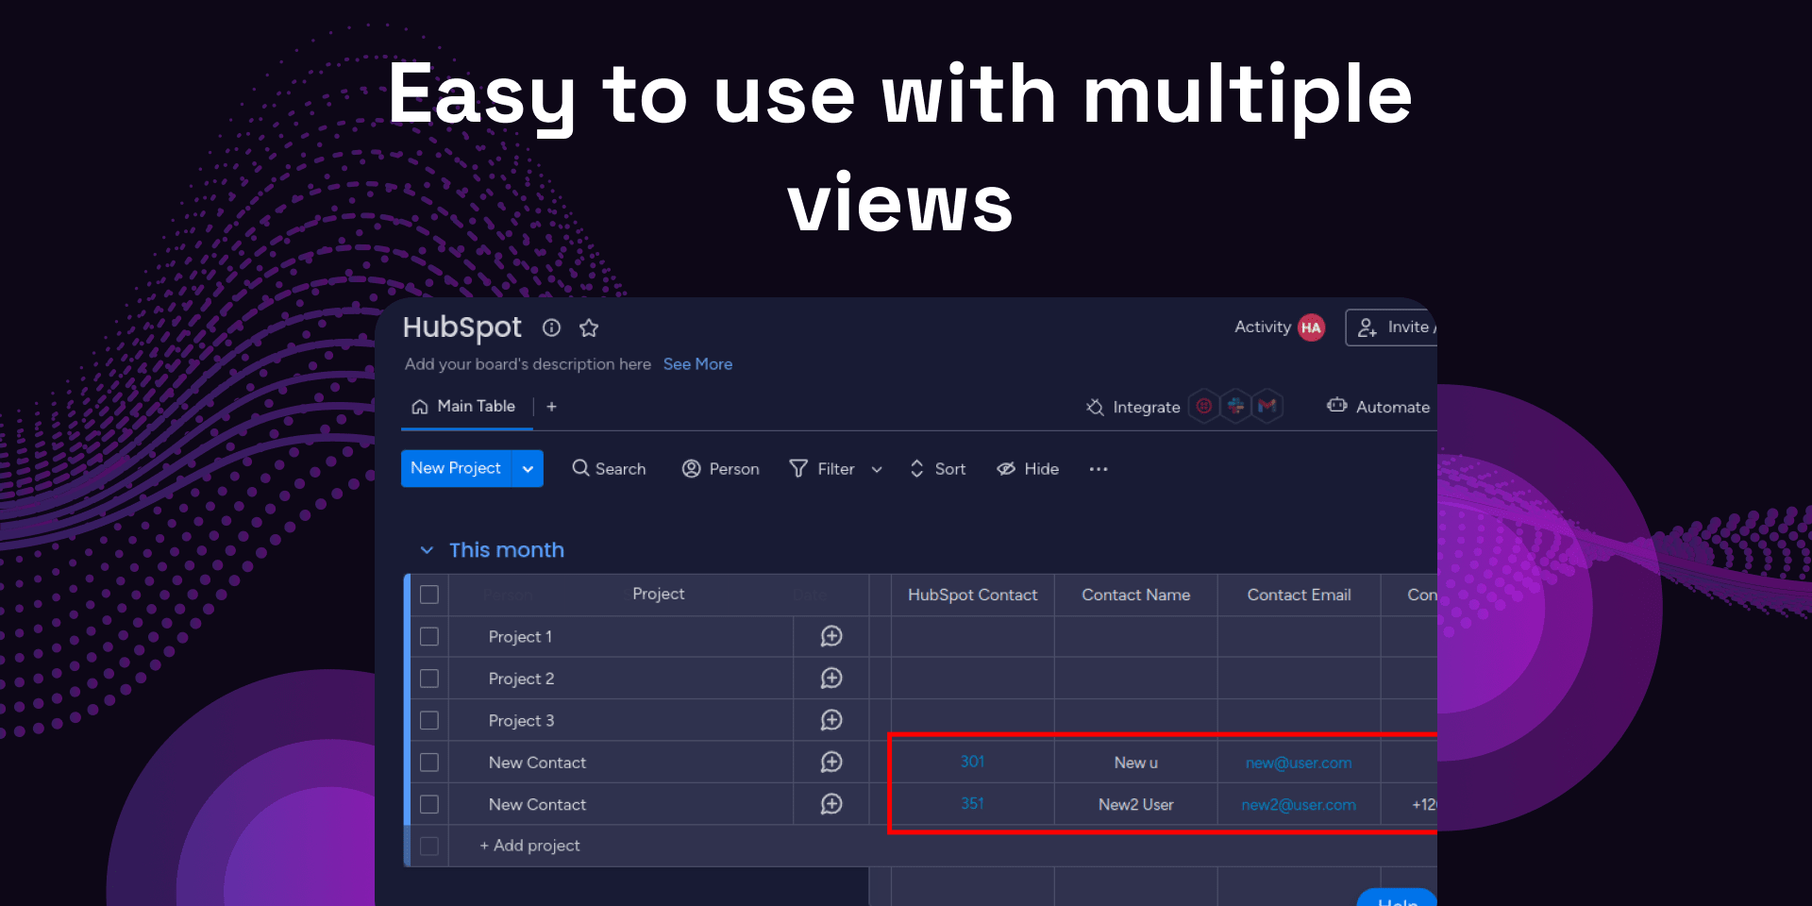Click the red integration hexagon icon
This screenshot has width=1812, height=906.
tap(1204, 407)
